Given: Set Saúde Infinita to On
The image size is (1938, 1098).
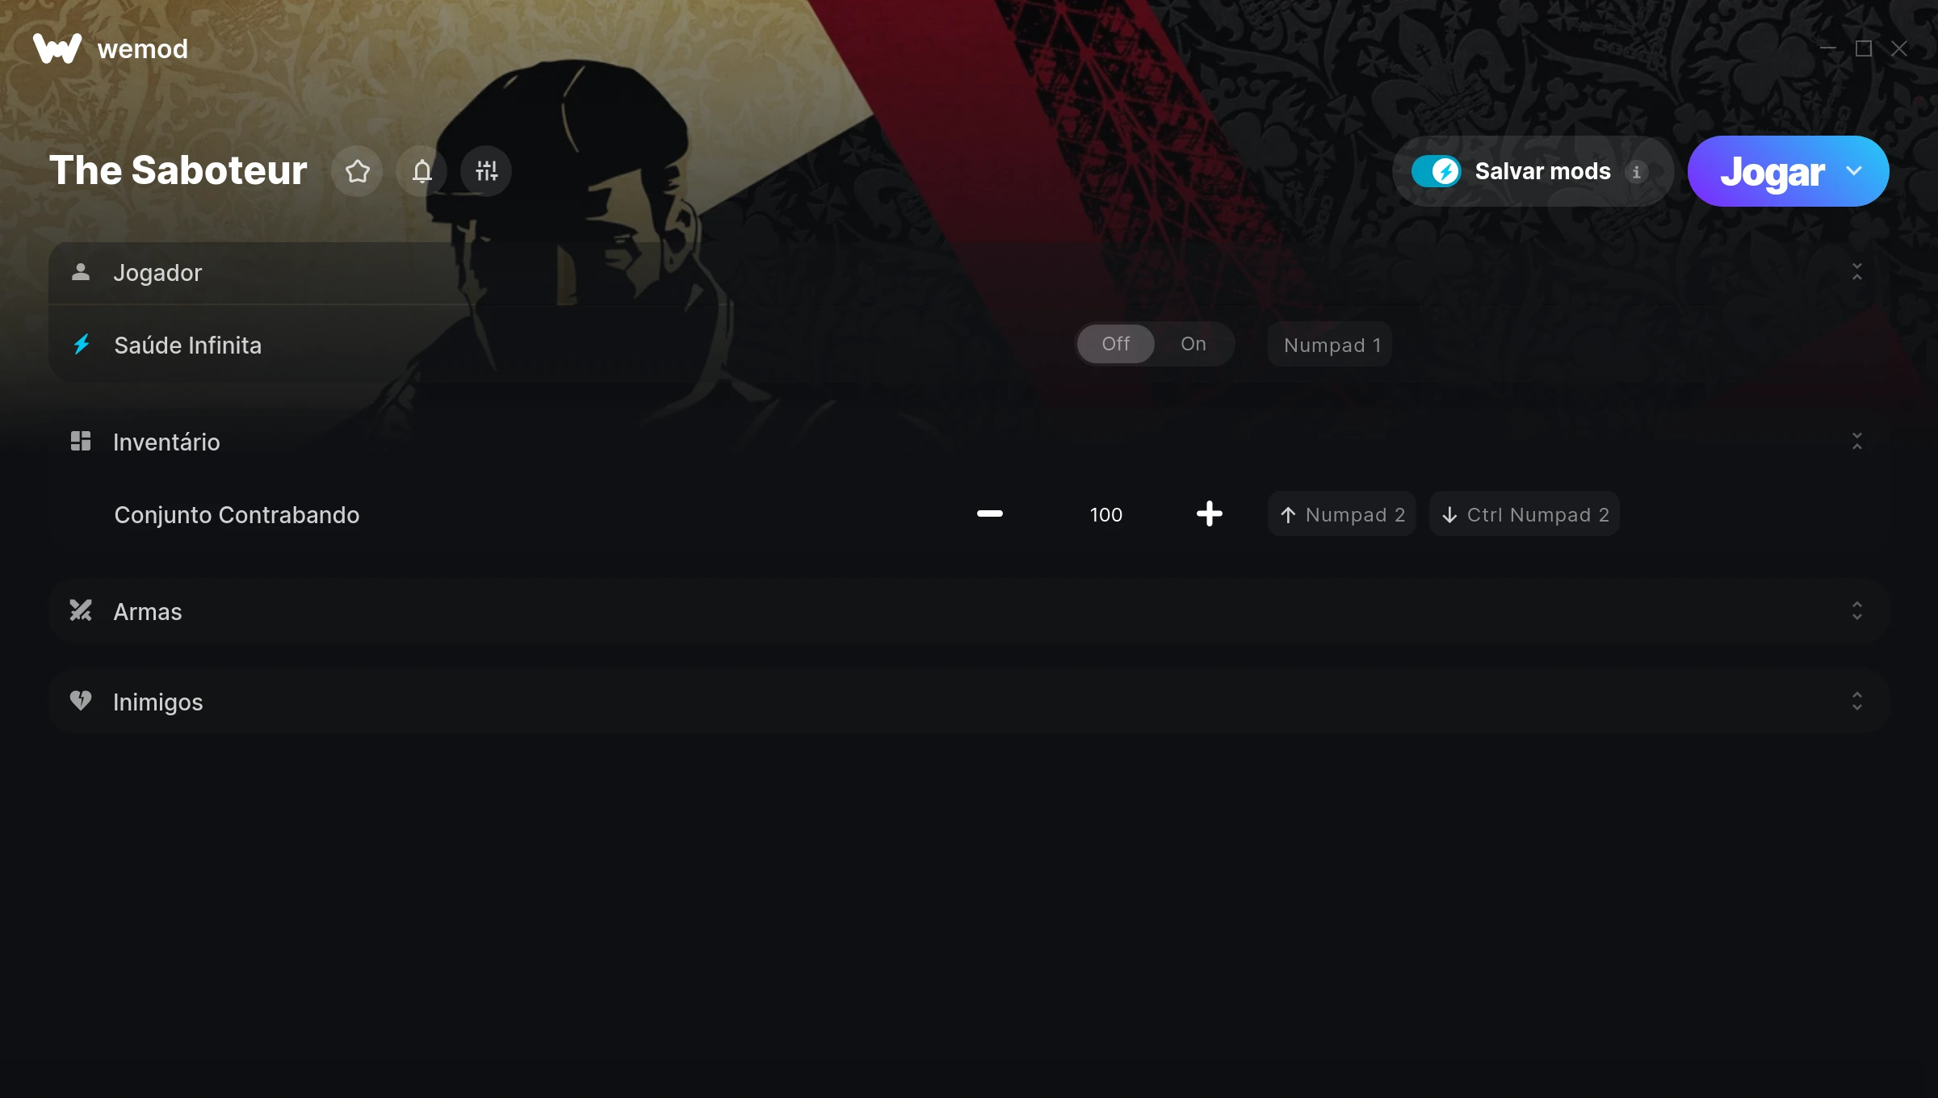Looking at the screenshot, I should pos(1193,344).
